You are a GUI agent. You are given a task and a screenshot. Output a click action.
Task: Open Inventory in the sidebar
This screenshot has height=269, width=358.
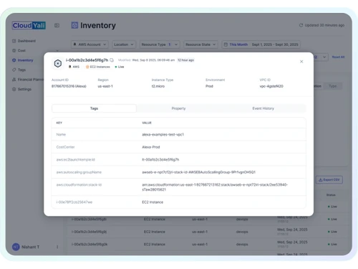click(x=25, y=60)
